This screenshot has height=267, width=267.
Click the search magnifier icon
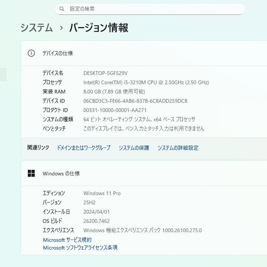pyautogui.click(x=62, y=9)
